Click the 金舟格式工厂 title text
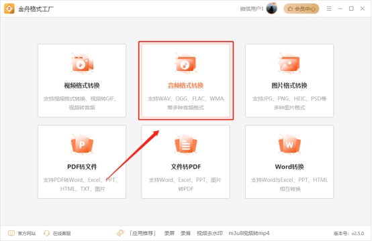Screen dimensions: 372x241 (36, 9)
